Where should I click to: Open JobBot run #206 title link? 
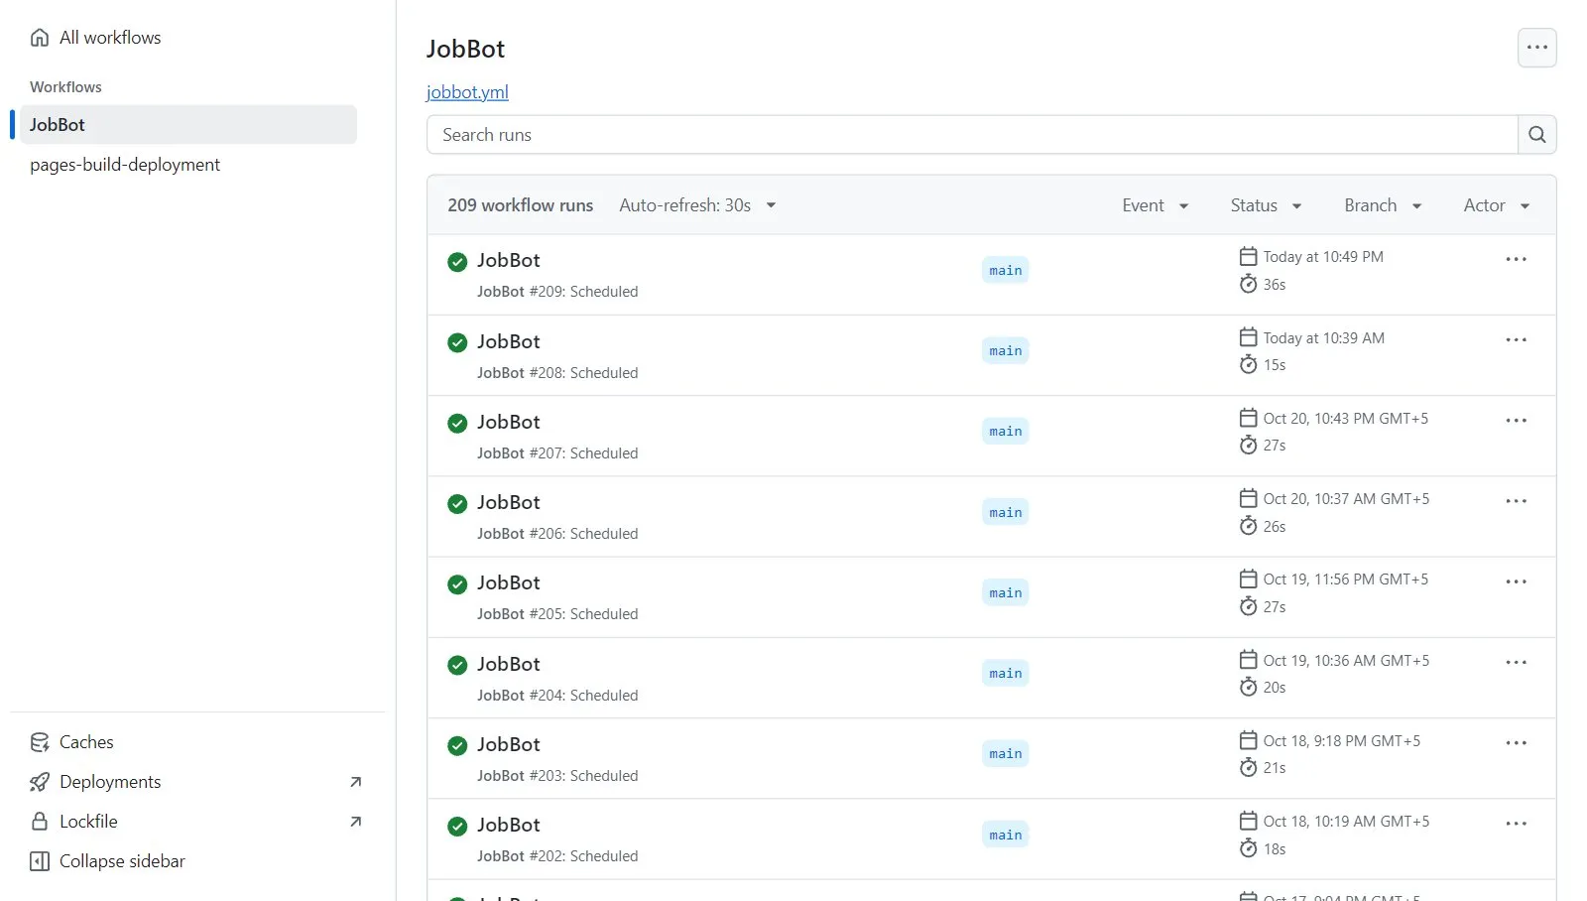509,502
